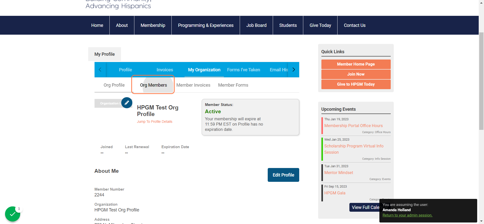The image size is (484, 224).
Task: Click the member number 2244 text
Action: (x=99, y=195)
